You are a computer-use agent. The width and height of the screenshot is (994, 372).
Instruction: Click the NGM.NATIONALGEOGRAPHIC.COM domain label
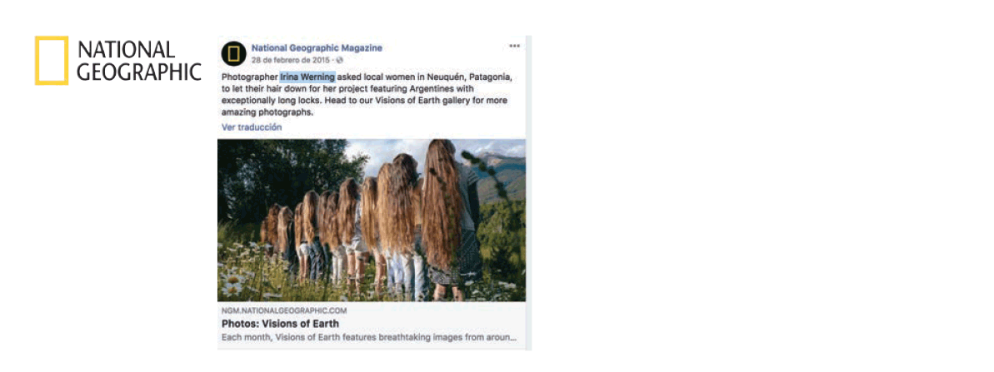(x=284, y=310)
